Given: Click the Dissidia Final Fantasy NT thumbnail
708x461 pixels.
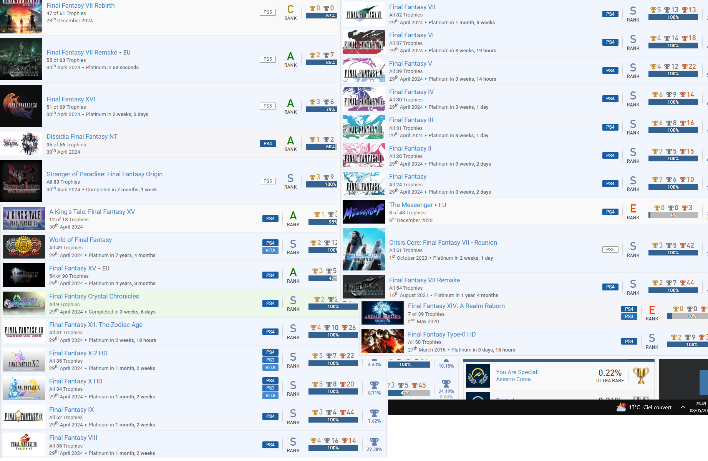Looking at the screenshot, I should [x=21, y=144].
